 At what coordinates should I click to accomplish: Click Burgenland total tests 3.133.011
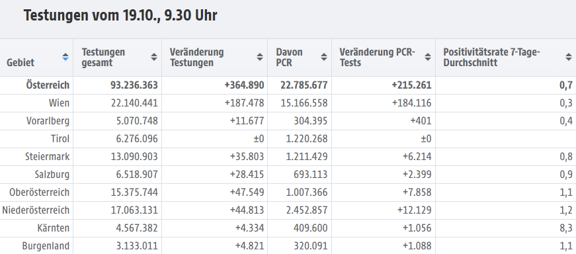pos(134,246)
